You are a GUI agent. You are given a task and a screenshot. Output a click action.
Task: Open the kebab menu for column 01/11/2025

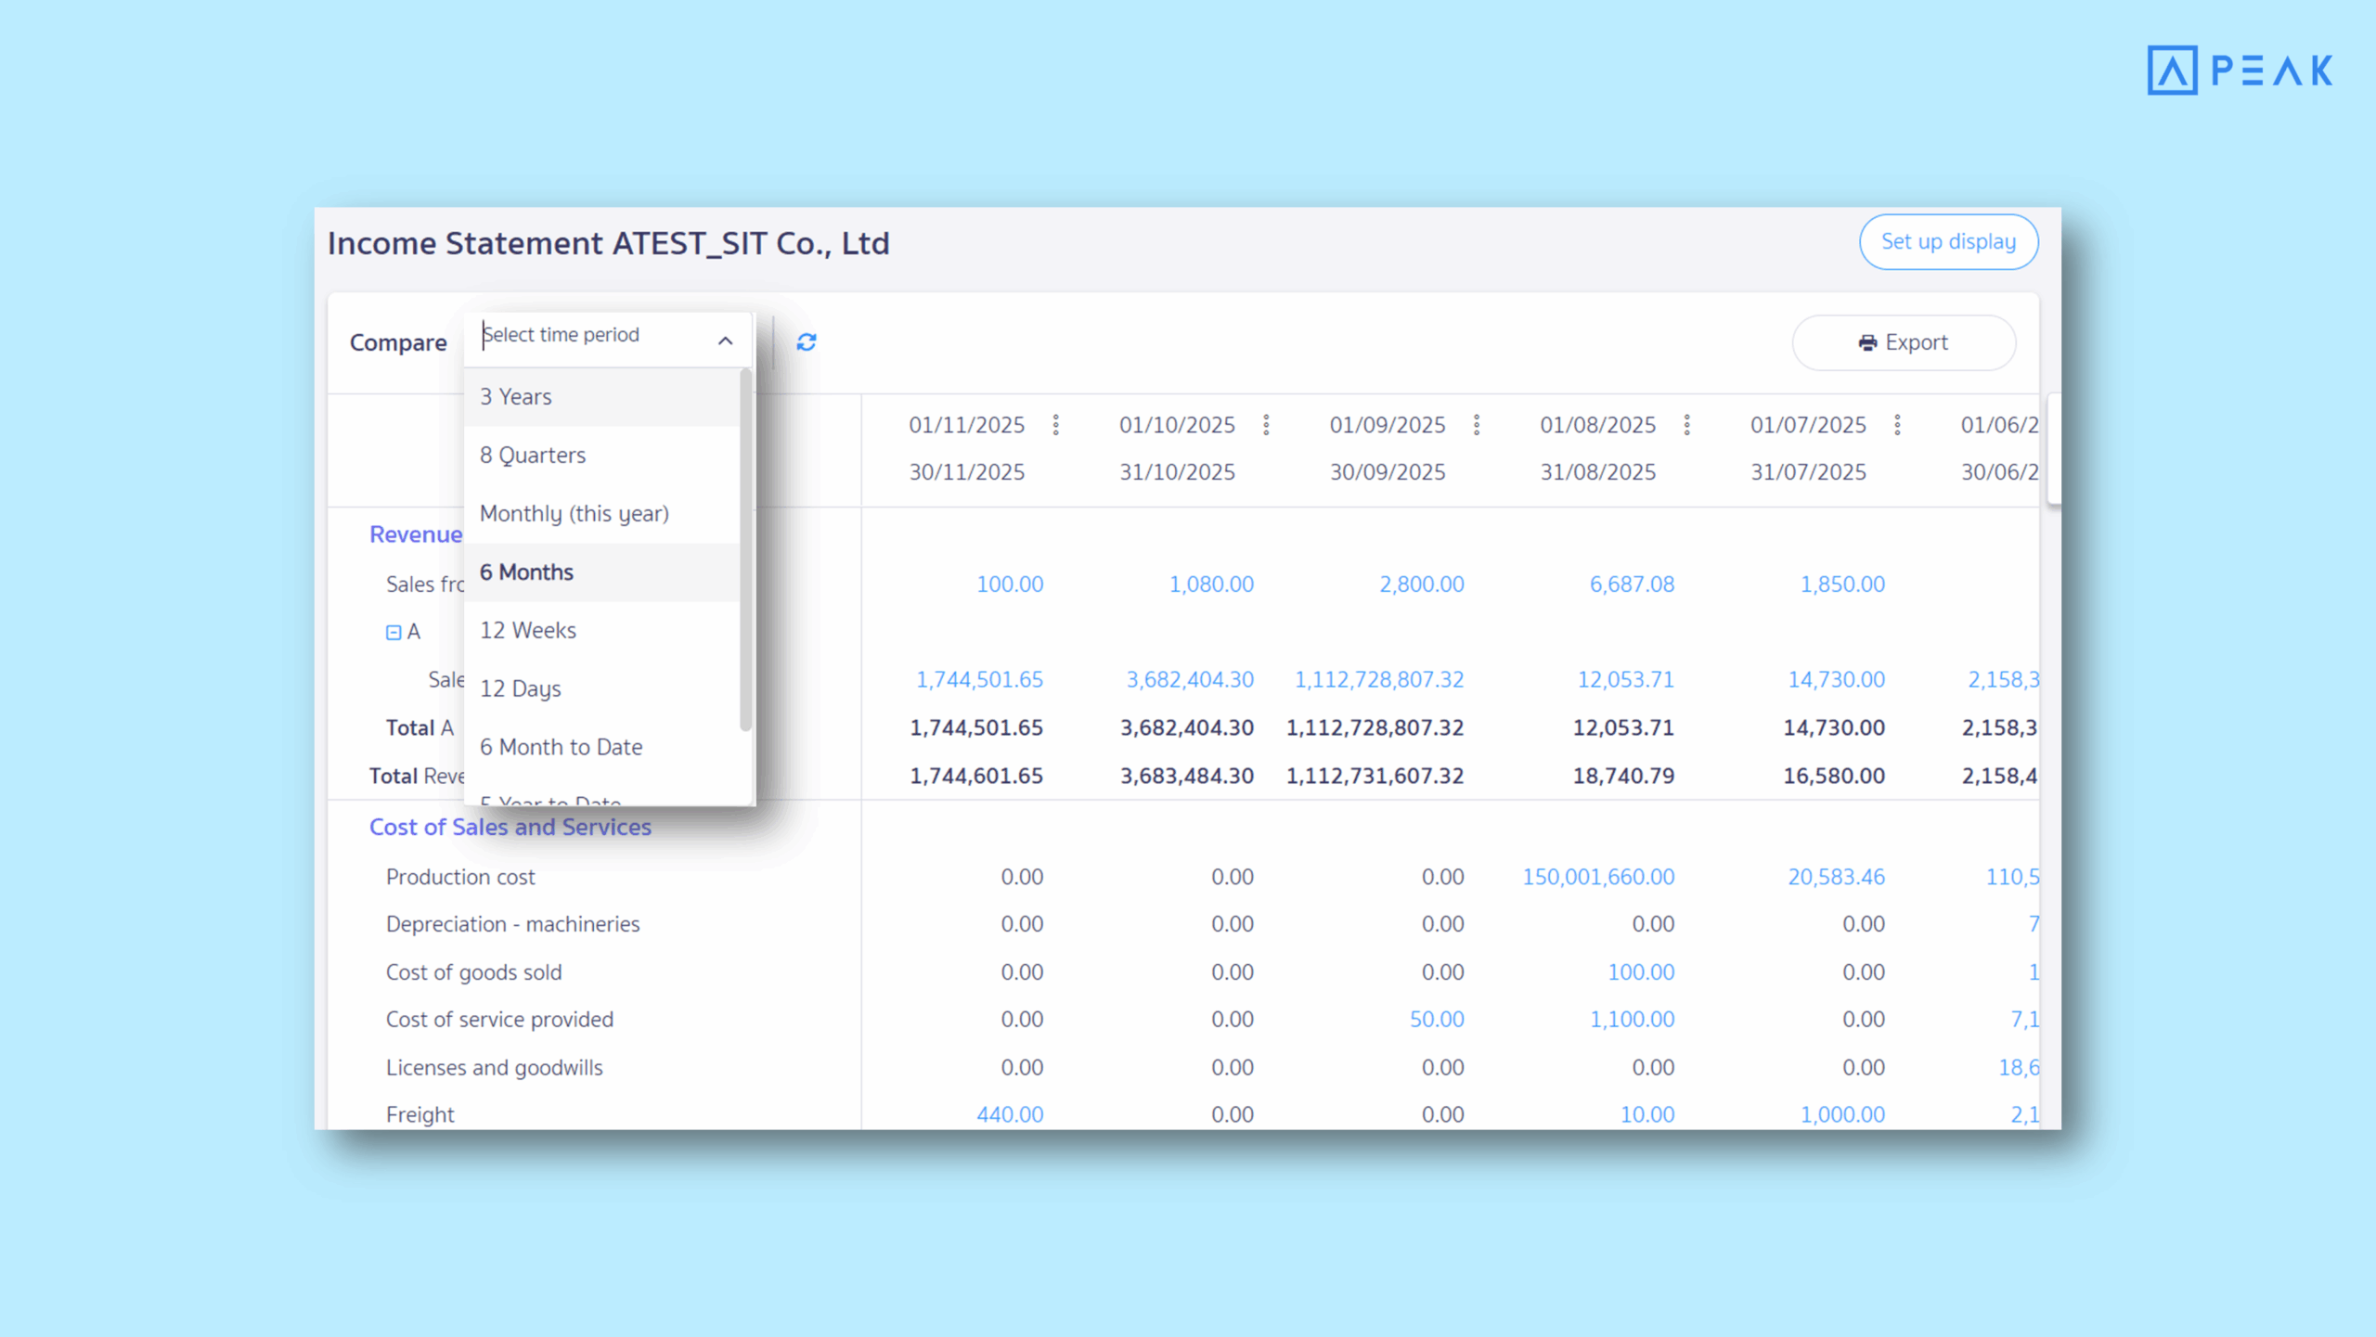1055,424
